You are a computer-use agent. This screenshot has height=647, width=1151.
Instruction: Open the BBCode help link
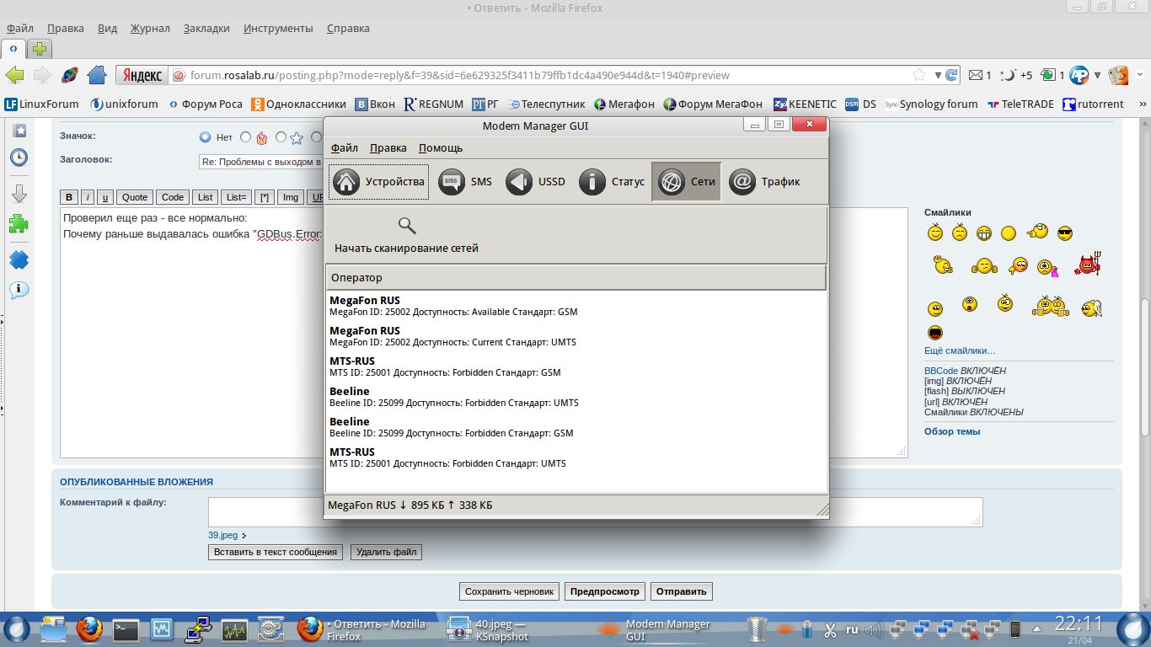coord(940,371)
